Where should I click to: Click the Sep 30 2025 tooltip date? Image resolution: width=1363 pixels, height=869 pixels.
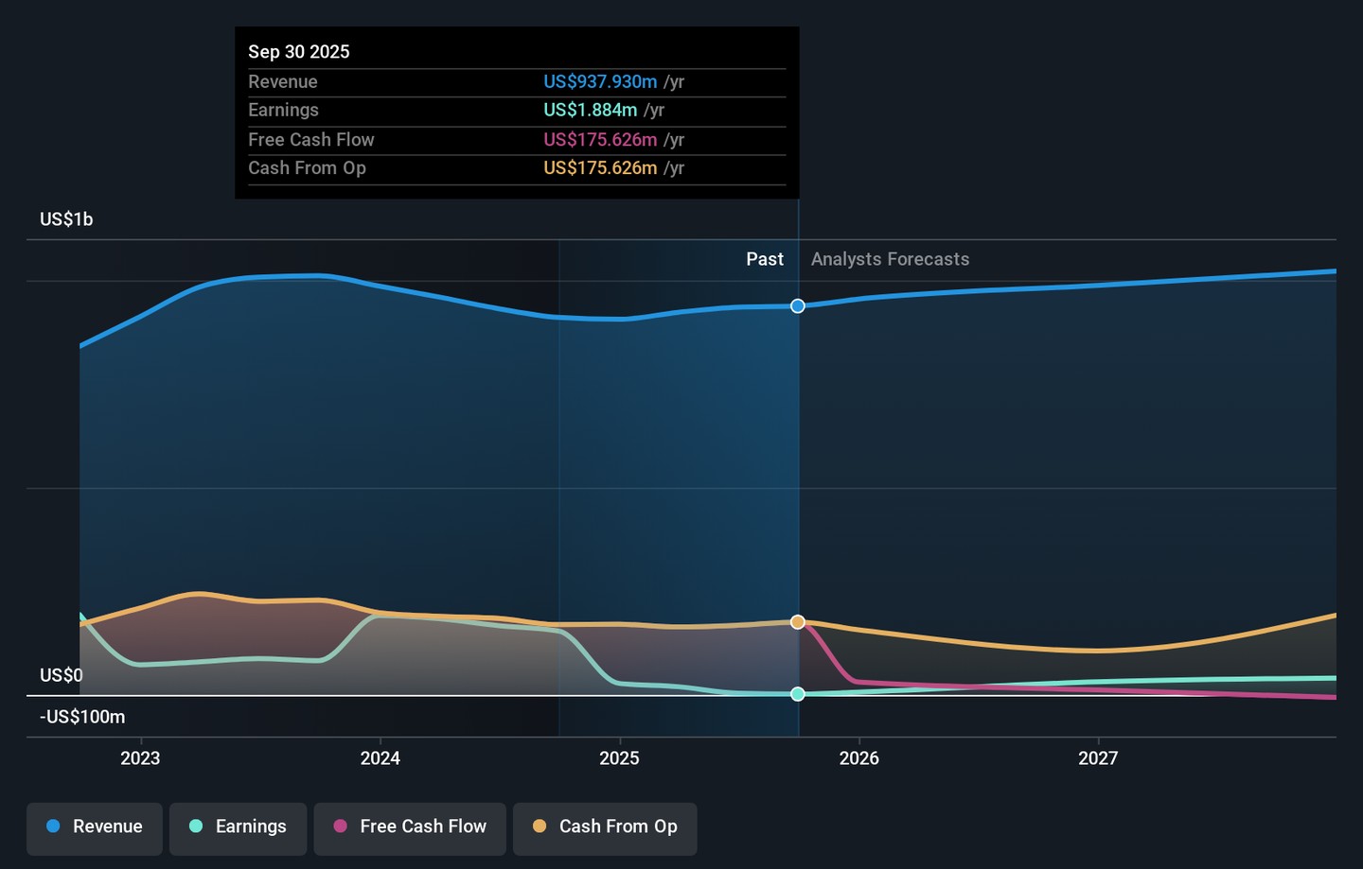(299, 52)
